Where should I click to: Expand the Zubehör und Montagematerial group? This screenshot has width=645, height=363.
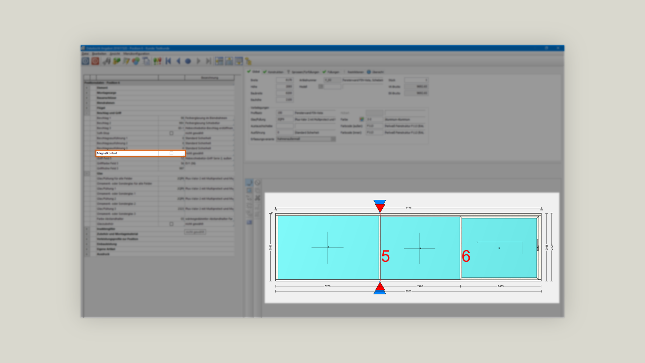(87, 234)
